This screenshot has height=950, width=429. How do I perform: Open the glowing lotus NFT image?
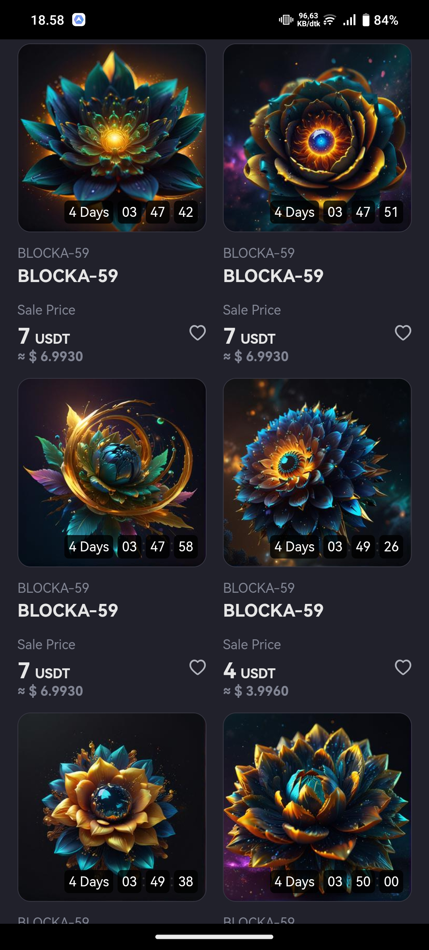click(112, 138)
